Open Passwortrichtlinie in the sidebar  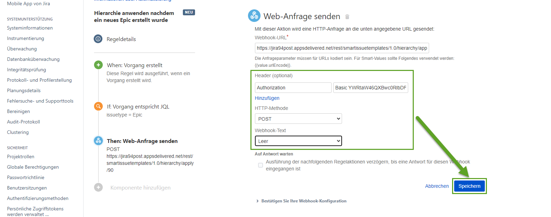(25, 177)
